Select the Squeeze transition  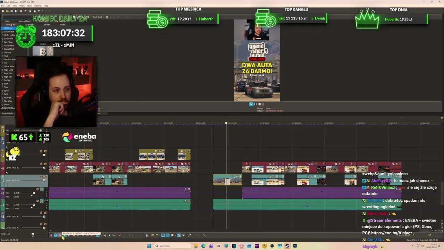click(x=8, y=98)
